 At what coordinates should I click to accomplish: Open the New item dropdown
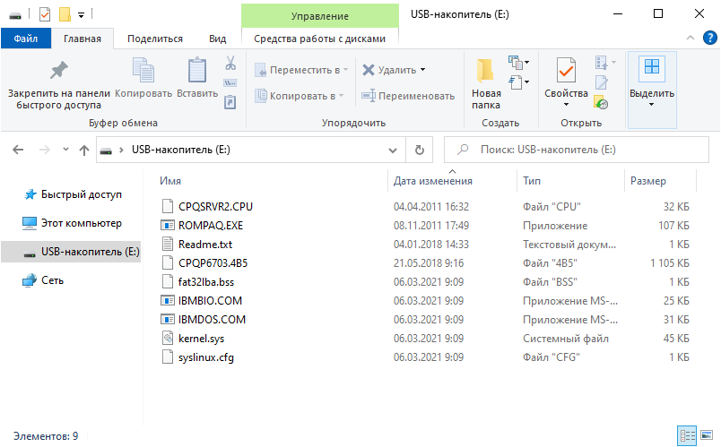[518, 63]
